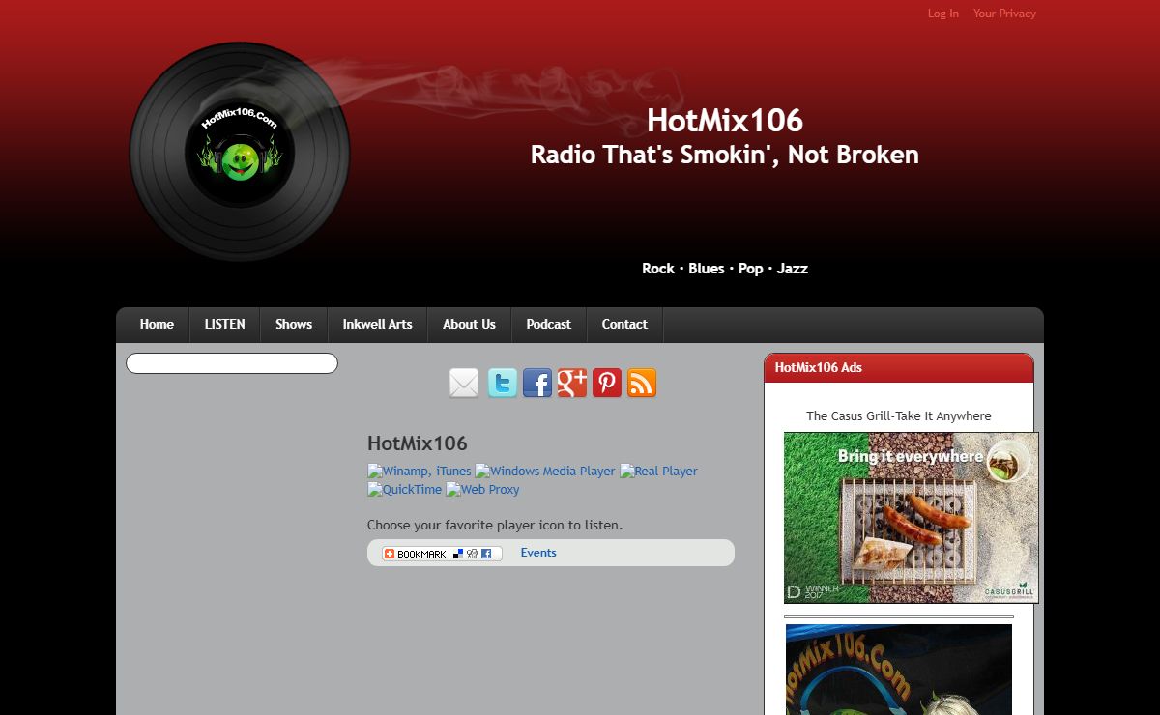Click the HotMix106.Com ad image
This screenshot has height=715, width=1160.
coord(899,670)
